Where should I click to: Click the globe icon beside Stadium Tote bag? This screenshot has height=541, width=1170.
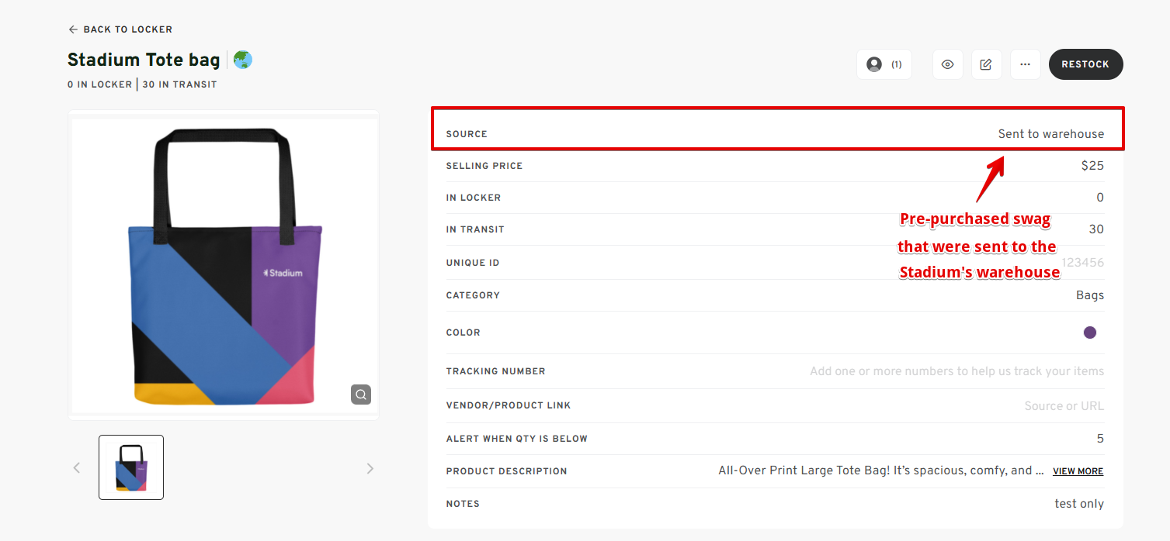pyautogui.click(x=243, y=60)
